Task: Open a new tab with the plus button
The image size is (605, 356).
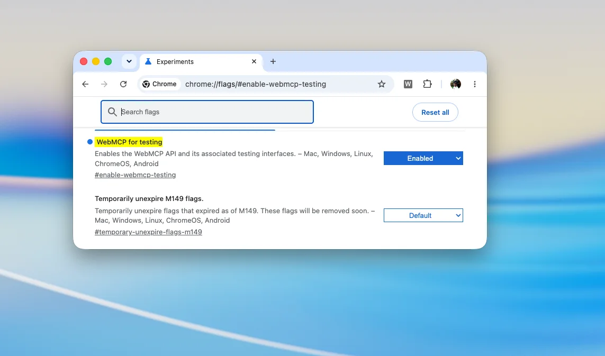Action: (x=273, y=61)
